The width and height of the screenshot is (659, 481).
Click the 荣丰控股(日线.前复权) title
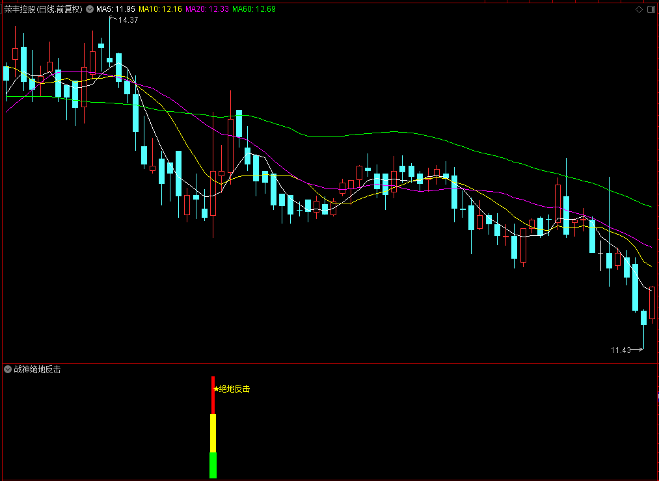point(44,9)
